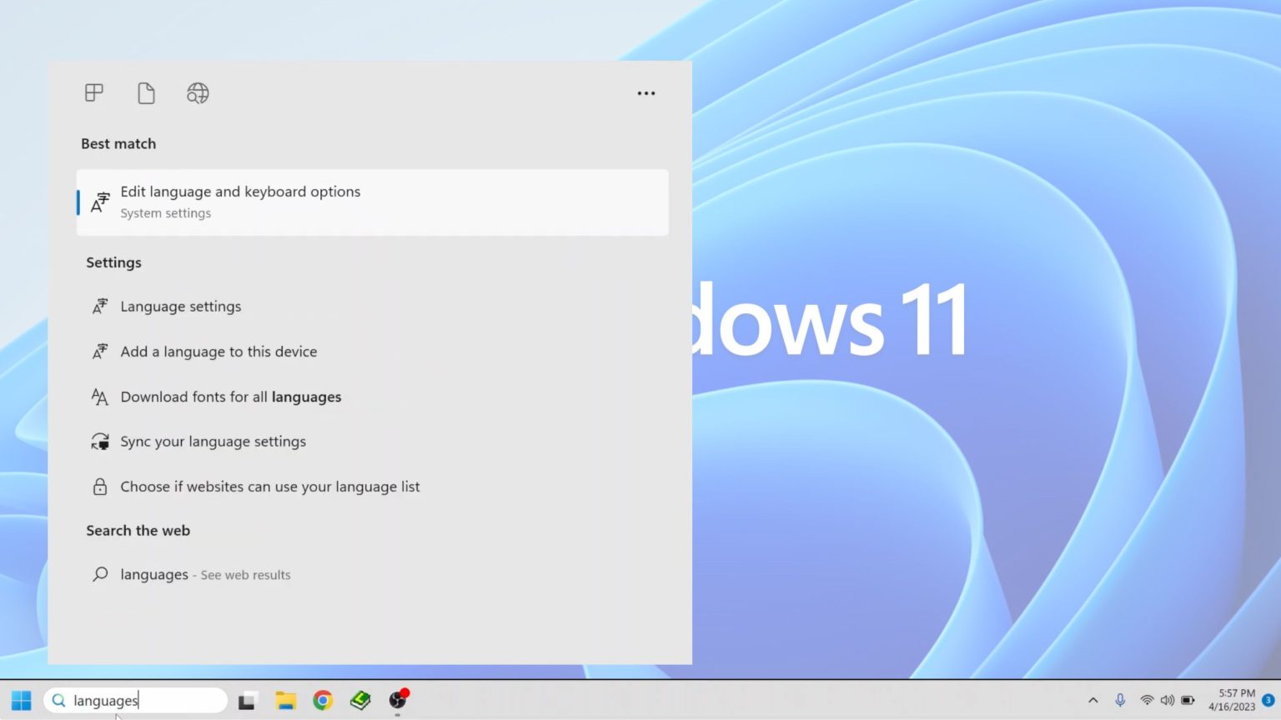Open Language settings
This screenshot has height=720, width=1281.
pos(181,306)
